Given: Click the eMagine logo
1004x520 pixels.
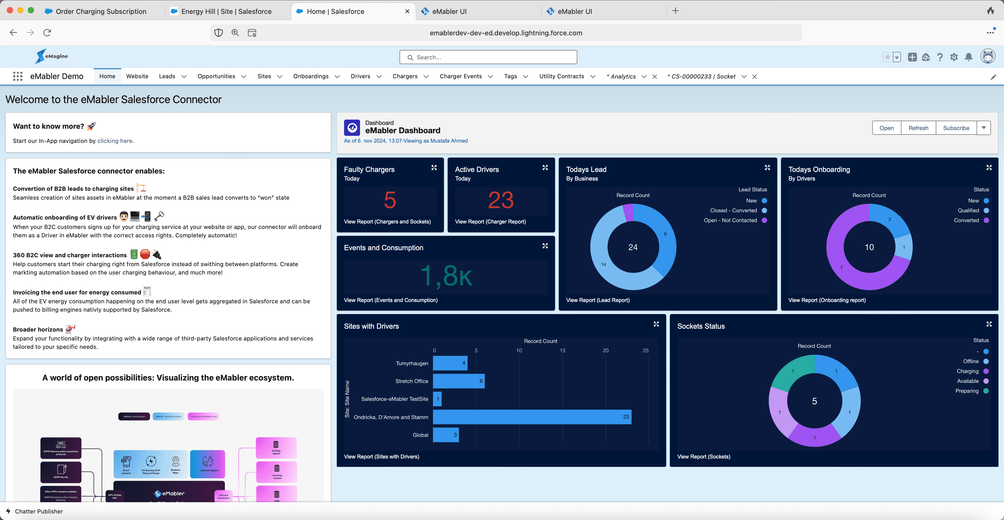Looking at the screenshot, I should pos(52,56).
